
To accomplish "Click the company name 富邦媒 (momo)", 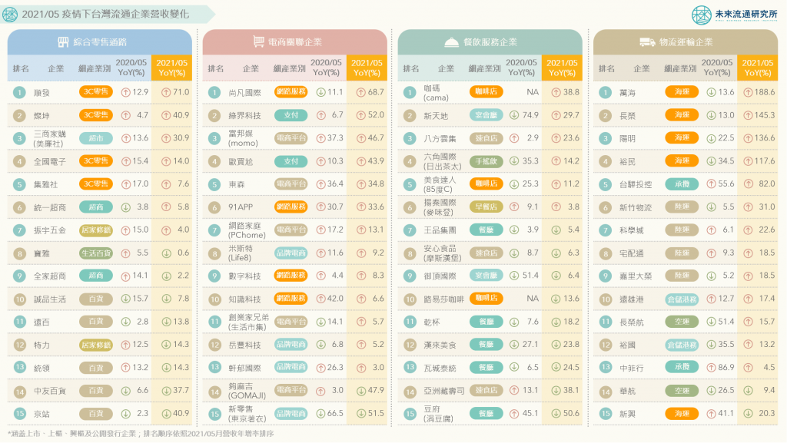I will coord(244,138).
